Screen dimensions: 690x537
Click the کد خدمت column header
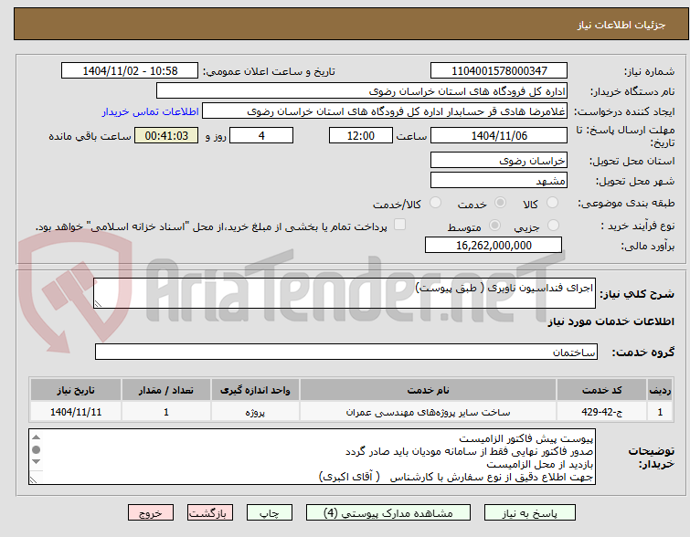pyautogui.click(x=601, y=390)
